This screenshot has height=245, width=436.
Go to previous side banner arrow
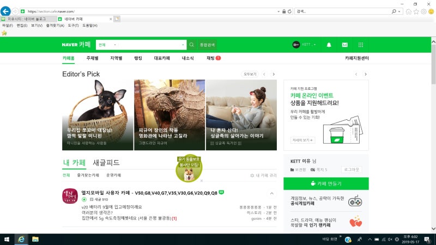pyautogui.click(x=356, y=74)
